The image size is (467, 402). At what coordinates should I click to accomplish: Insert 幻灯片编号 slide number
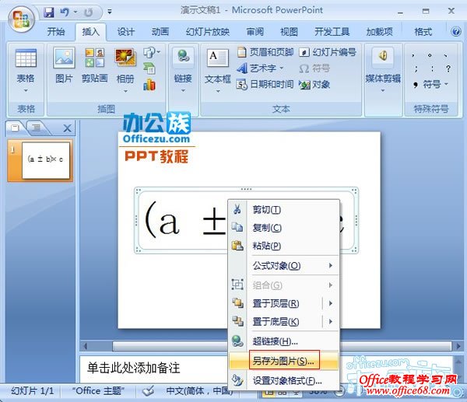point(328,52)
